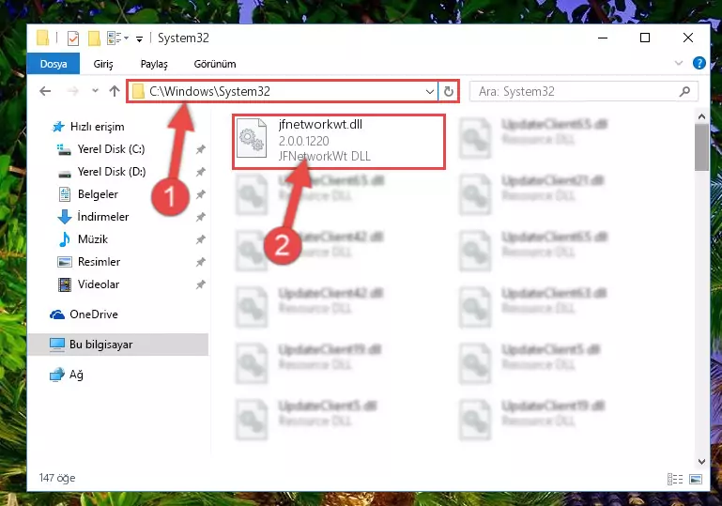Viewport: 722px width, 506px height.
Task: Open the Customize Quick Access Toolbar dropdown
Action: pos(139,39)
